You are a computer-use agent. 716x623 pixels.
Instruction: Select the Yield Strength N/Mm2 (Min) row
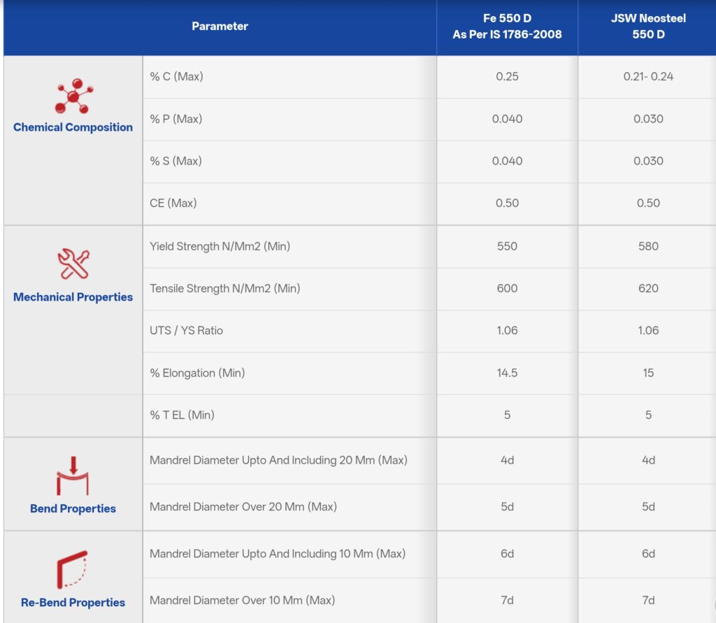click(x=220, y=246)
